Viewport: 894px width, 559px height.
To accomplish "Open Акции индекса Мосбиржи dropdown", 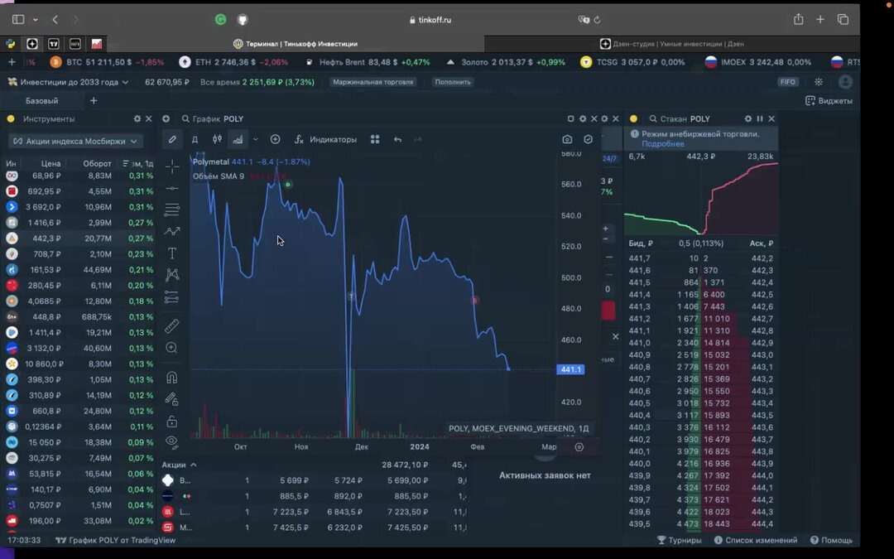I will 76,141.
